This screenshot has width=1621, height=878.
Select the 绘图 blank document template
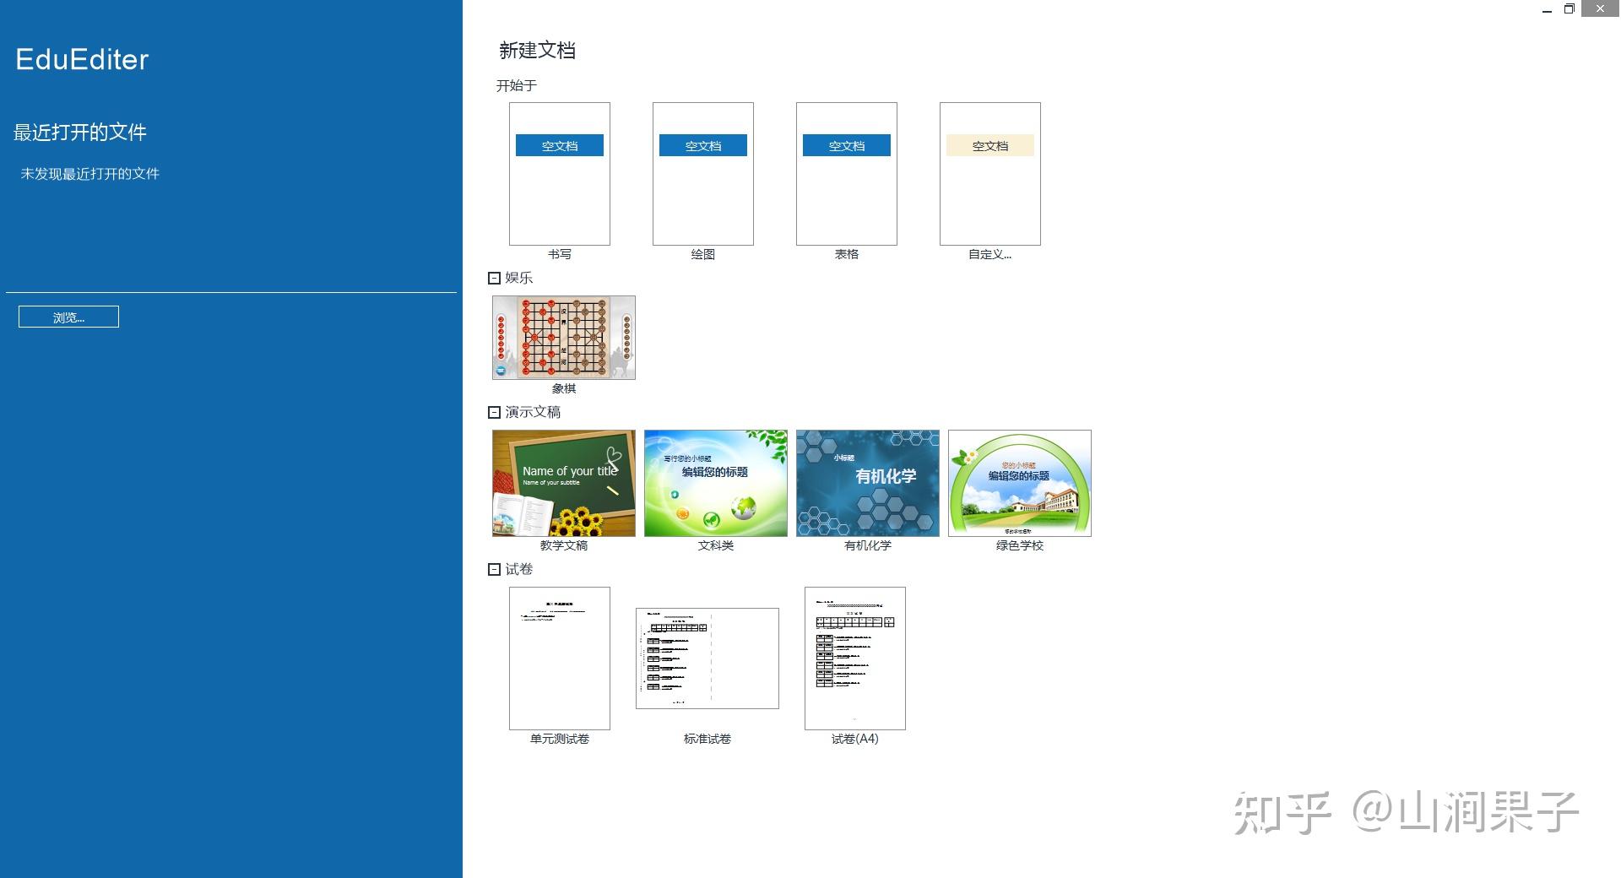tap(702, 174)
